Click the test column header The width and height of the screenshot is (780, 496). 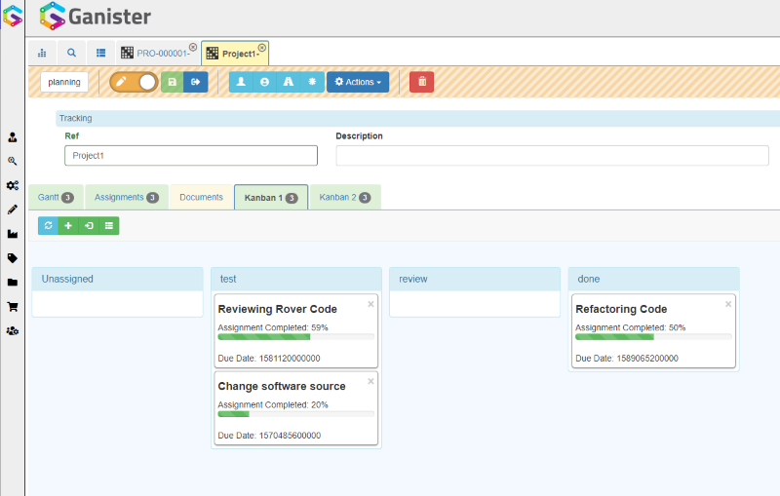[296, 279]
